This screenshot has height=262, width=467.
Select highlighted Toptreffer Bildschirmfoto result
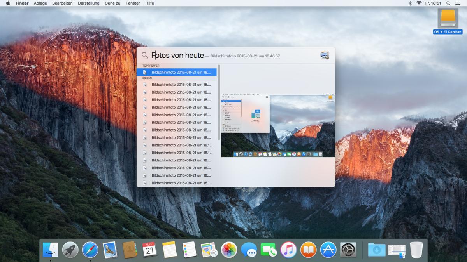[177, 72]
